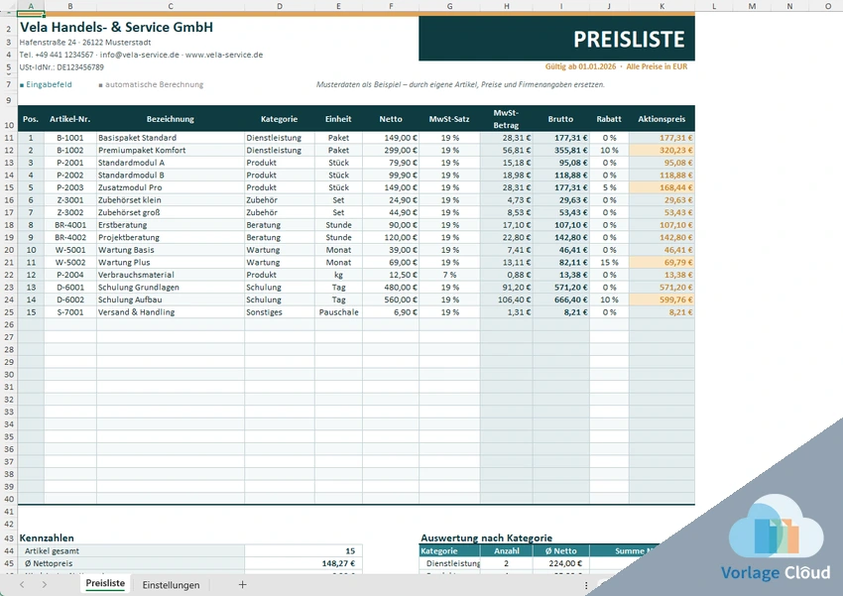Switch to the Einstellungen sheet tab
843x596 pixels.
171,585
